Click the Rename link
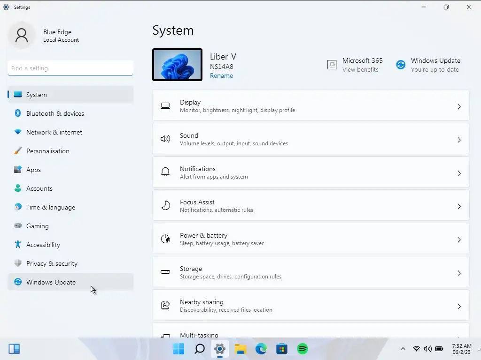 (221, 75)
